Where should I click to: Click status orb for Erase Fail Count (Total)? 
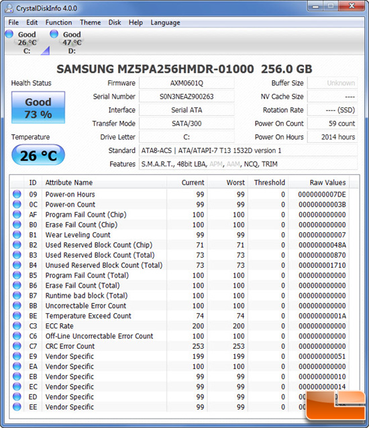[17, 285]
